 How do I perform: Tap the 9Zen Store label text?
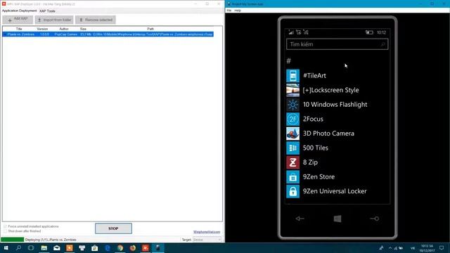pos(319,177)
